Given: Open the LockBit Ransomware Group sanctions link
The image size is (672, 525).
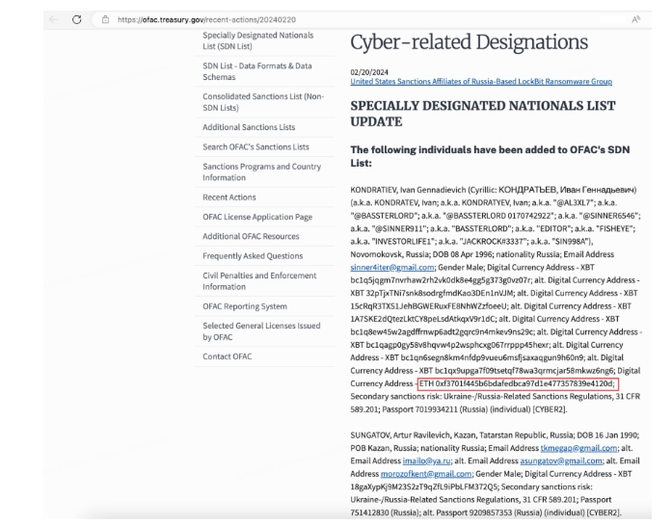Looking at the screenshot, I should point(481,81).
